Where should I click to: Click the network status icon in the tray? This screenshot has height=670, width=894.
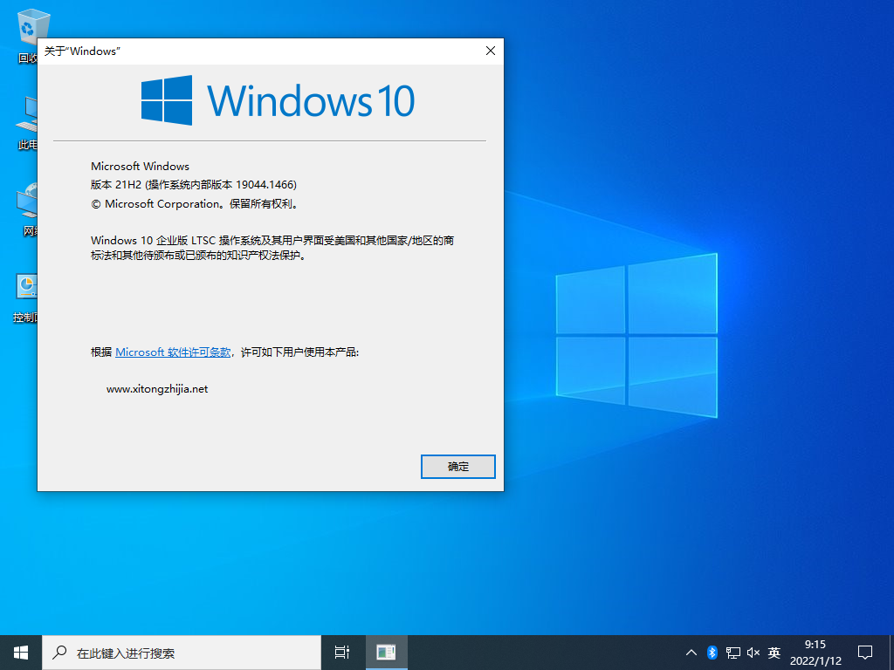point(732,652)
